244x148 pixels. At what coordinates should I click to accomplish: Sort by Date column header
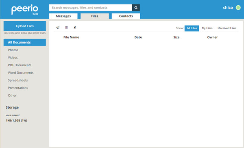(138, 37)
